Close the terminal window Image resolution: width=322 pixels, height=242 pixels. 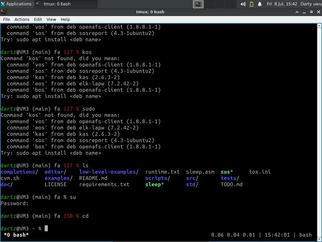(x=319, y=12)
